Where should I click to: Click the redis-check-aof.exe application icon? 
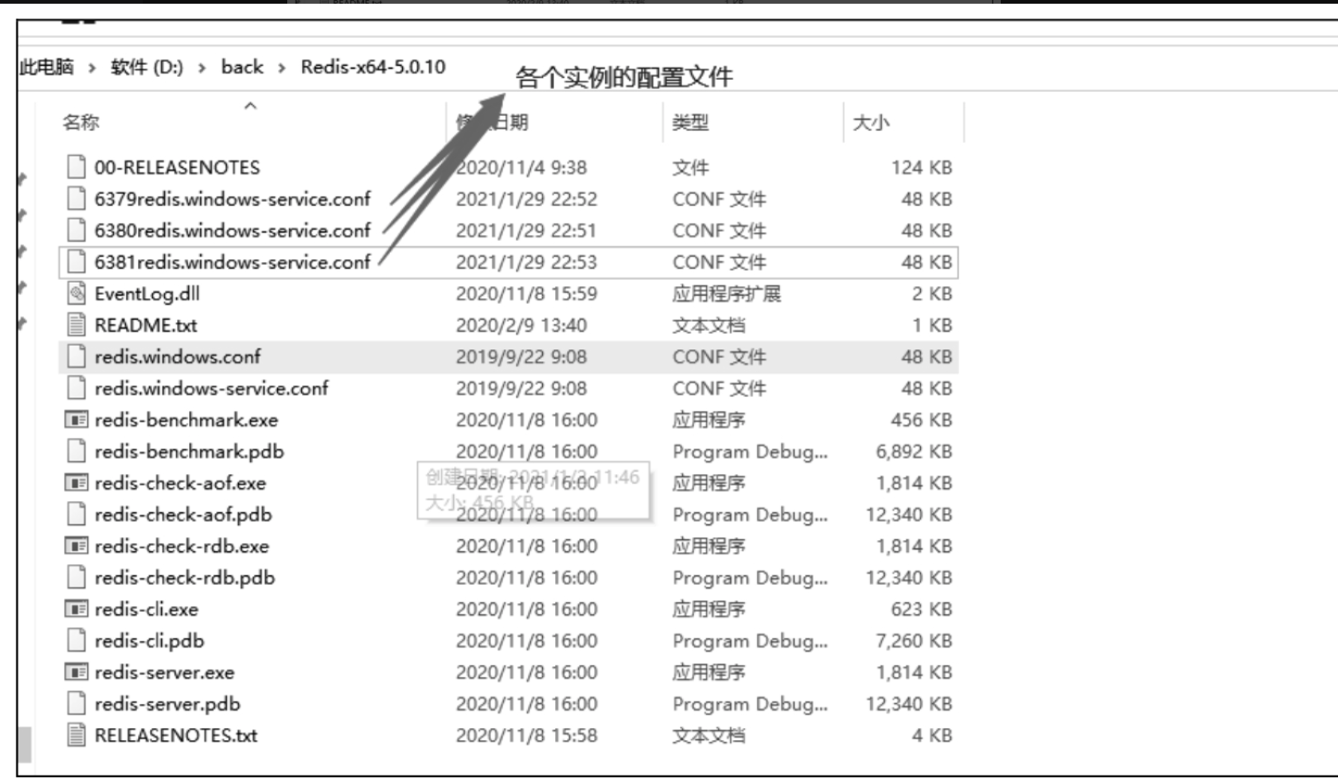point(76,483)
